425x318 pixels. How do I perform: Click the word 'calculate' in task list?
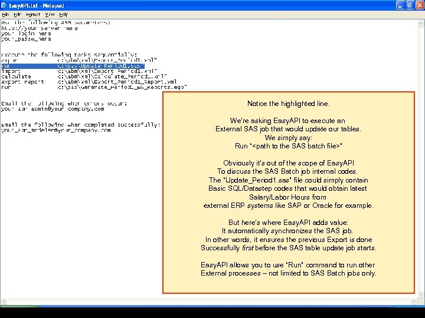pyautogui.click(x=16, y=77)
